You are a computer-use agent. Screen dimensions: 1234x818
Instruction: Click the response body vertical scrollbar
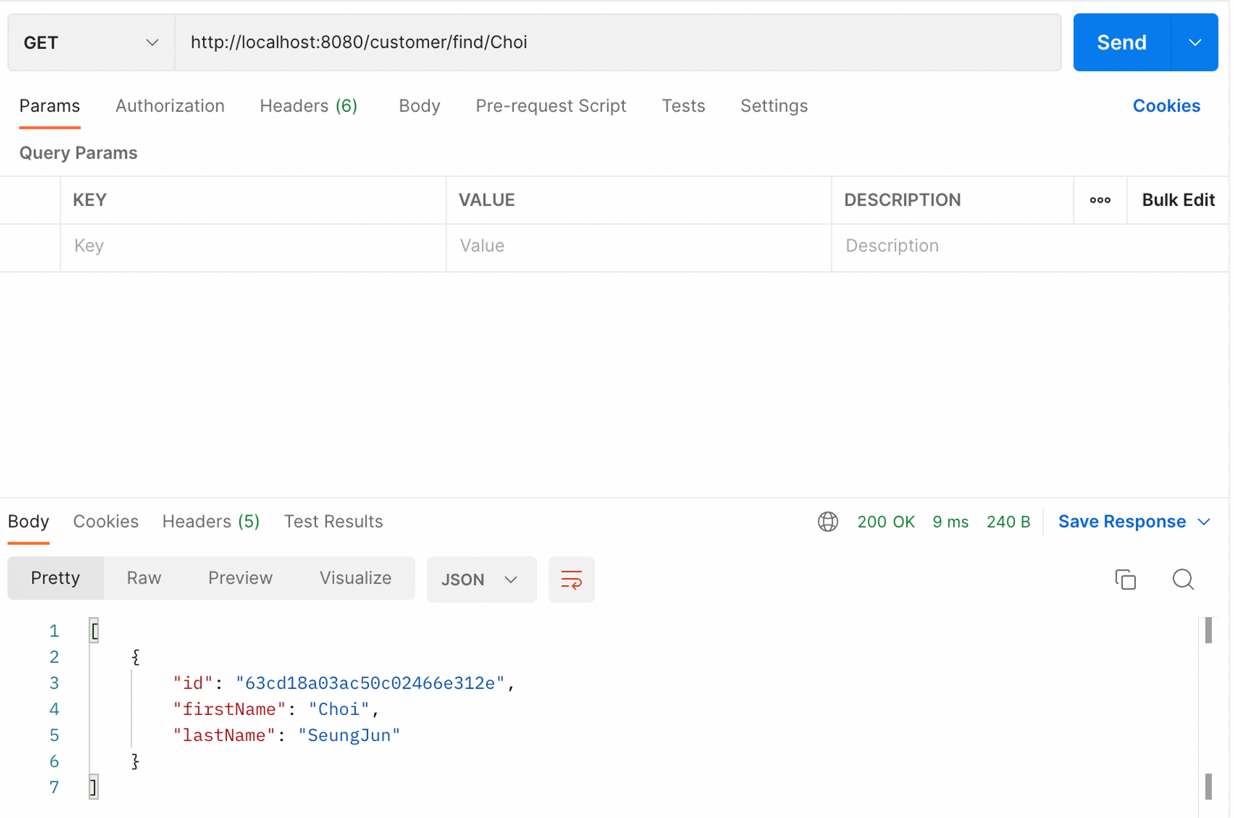tap(1207, 709)
